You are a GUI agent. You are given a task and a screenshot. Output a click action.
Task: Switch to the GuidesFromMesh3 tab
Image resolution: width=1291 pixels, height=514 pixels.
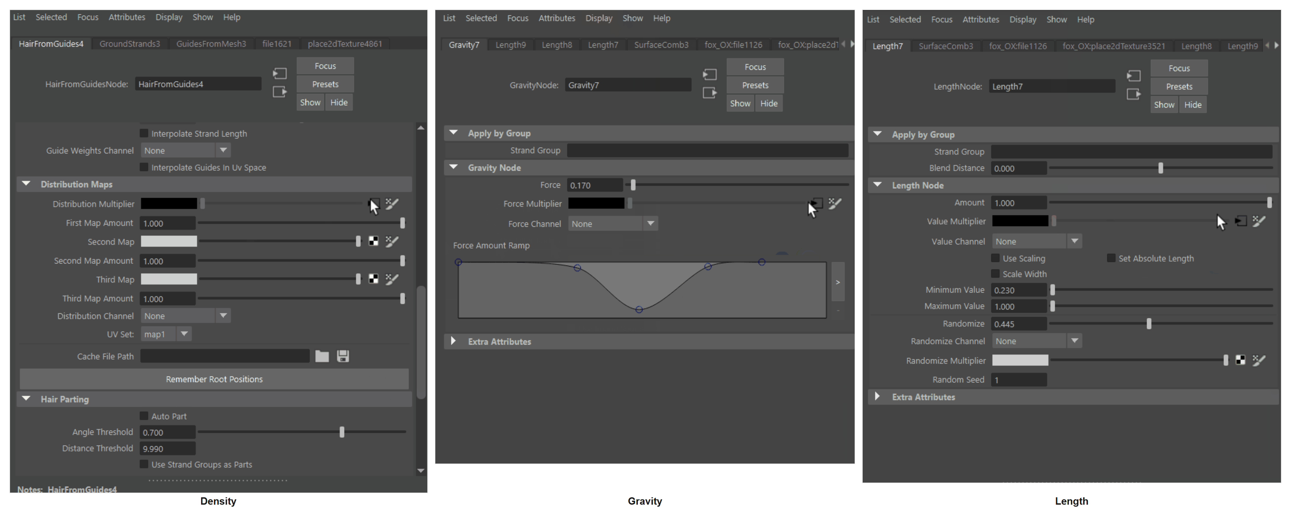click(x=211, y=43)
